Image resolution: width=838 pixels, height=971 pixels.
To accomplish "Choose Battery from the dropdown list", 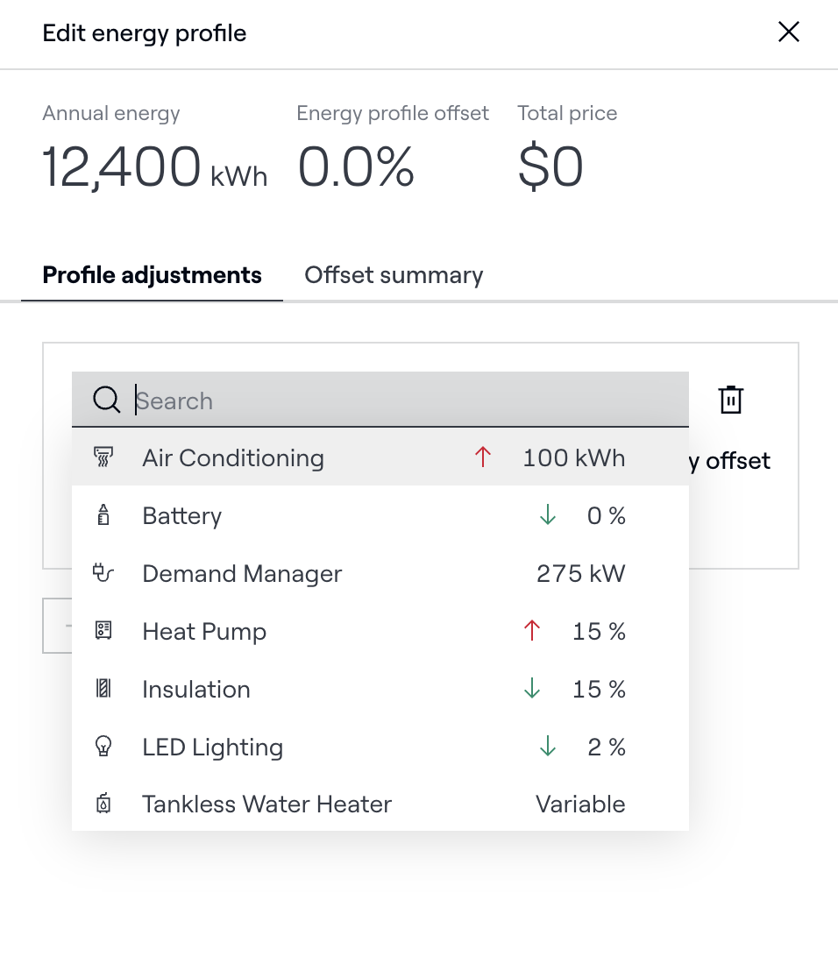I will [x=182, y=515].
